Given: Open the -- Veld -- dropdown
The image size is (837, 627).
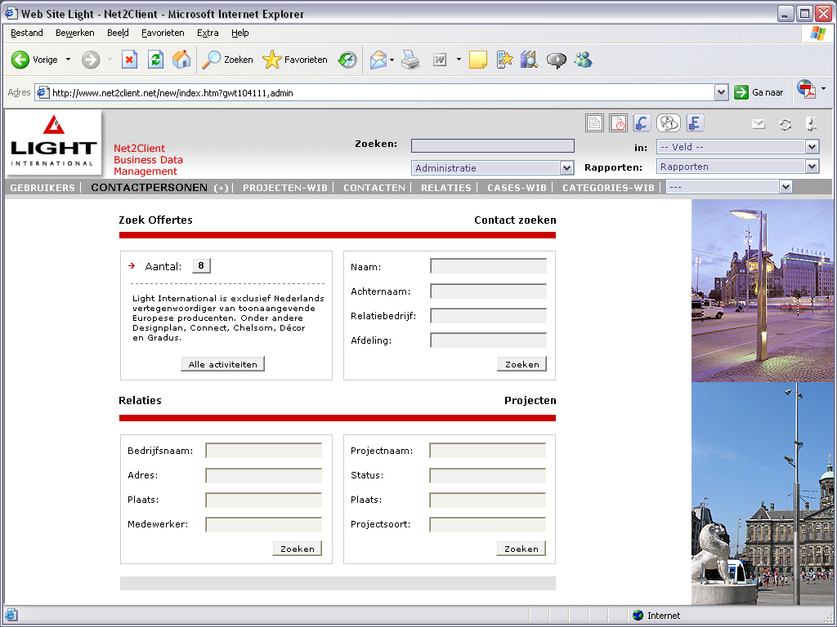Looking at the screenshot, I should [738, 147].
